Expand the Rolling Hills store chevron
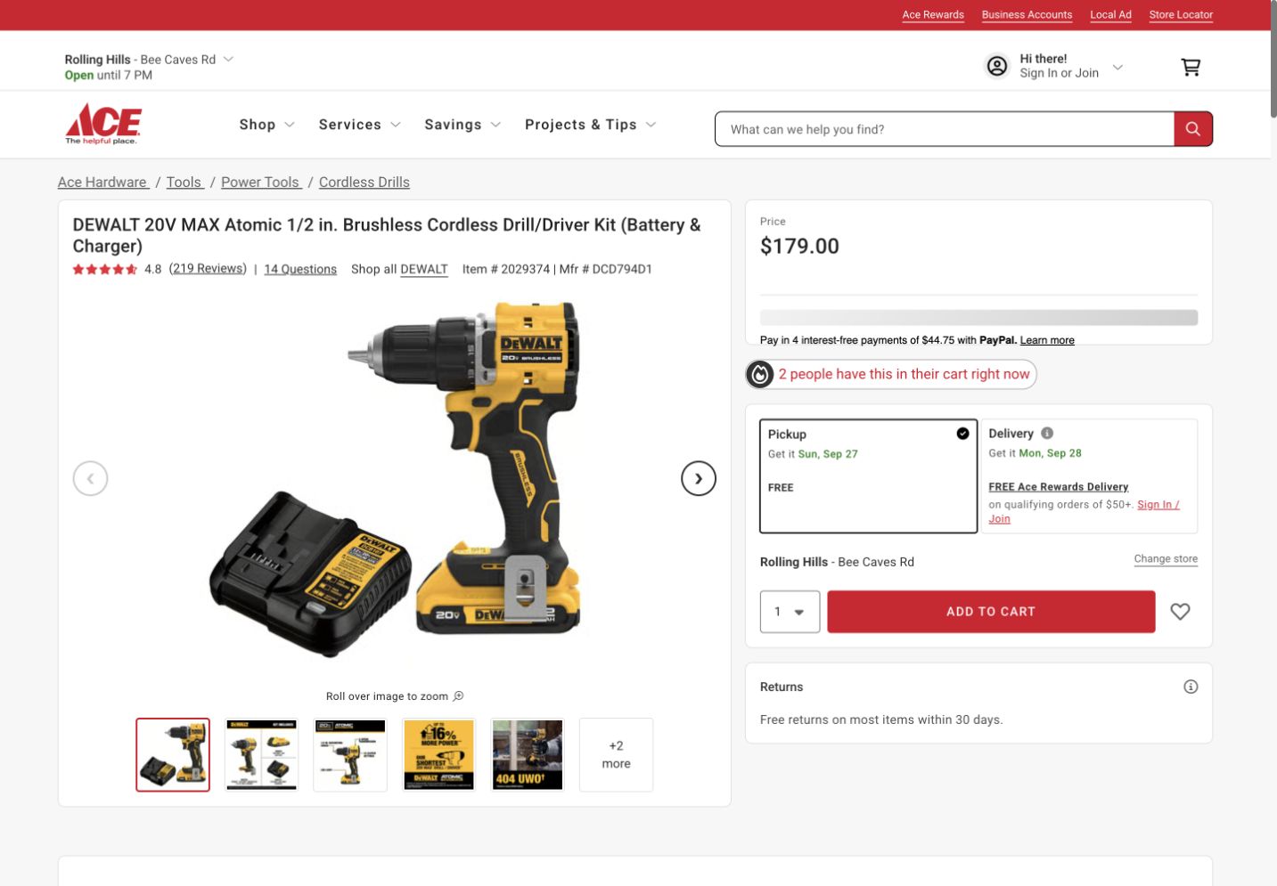The height and width of the screenshot is (886, 1277). click(x=228, y=60)
